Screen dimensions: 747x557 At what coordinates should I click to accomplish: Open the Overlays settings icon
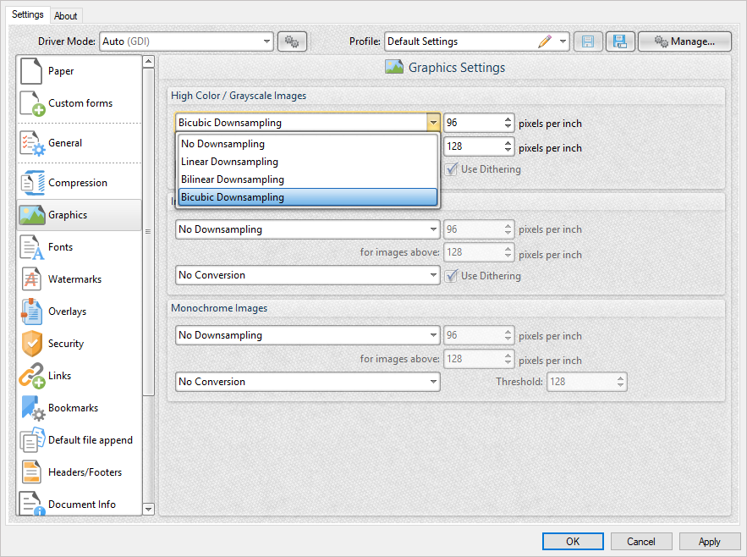click(x=31, y=312)
